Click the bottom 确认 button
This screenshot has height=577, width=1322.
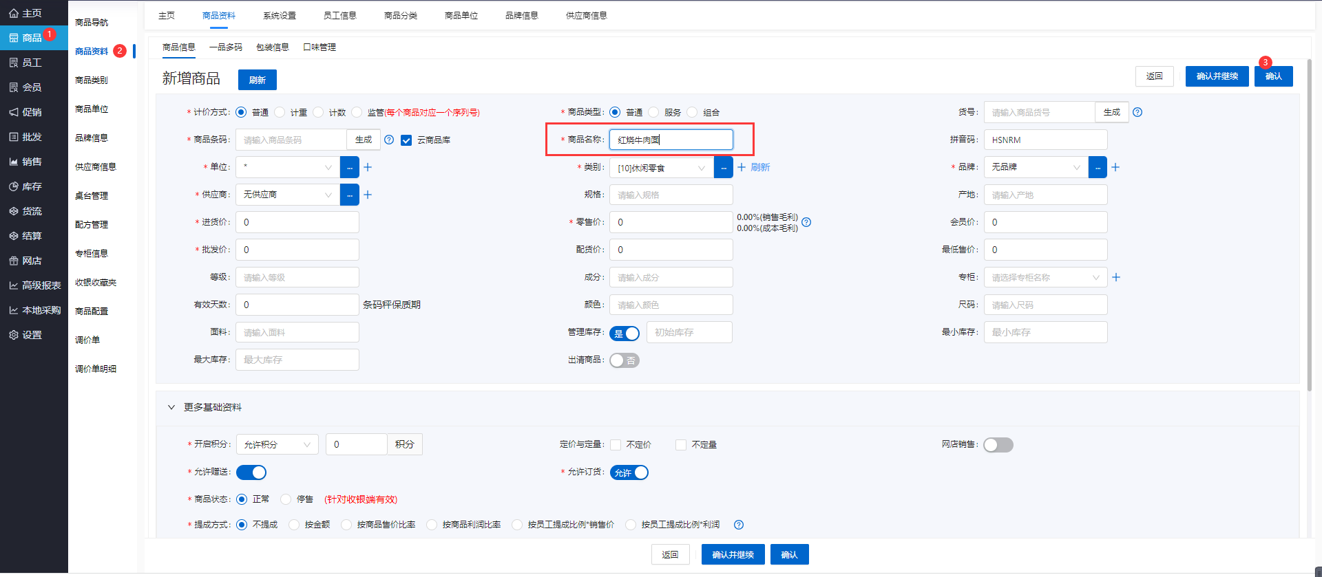coord(790,554)
